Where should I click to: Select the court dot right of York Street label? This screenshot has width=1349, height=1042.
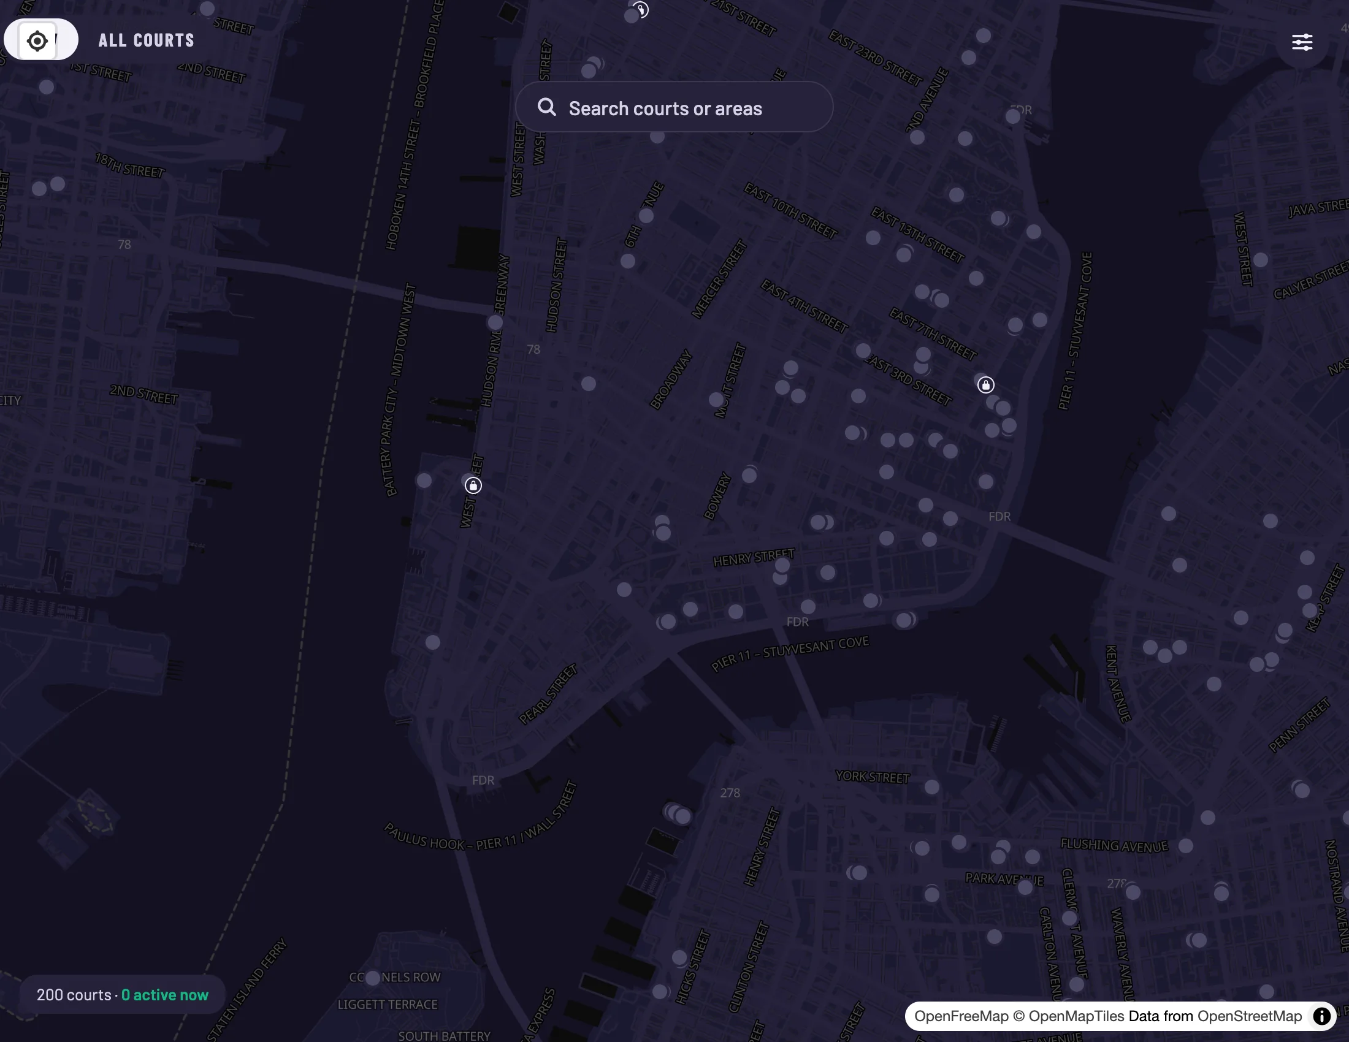pyautogui.click(x=932, y=787)
